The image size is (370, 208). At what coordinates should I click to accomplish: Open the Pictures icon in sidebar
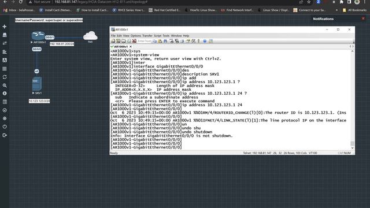[5, 60]
